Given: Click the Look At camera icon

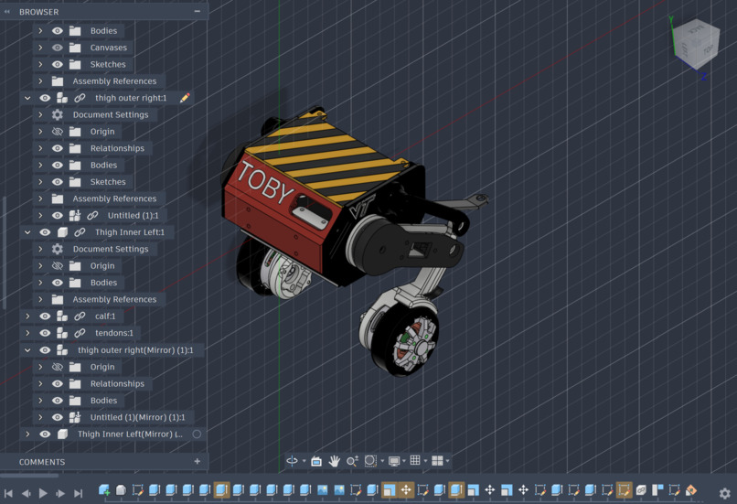Looking at the screenshot, I should point(316,461).
